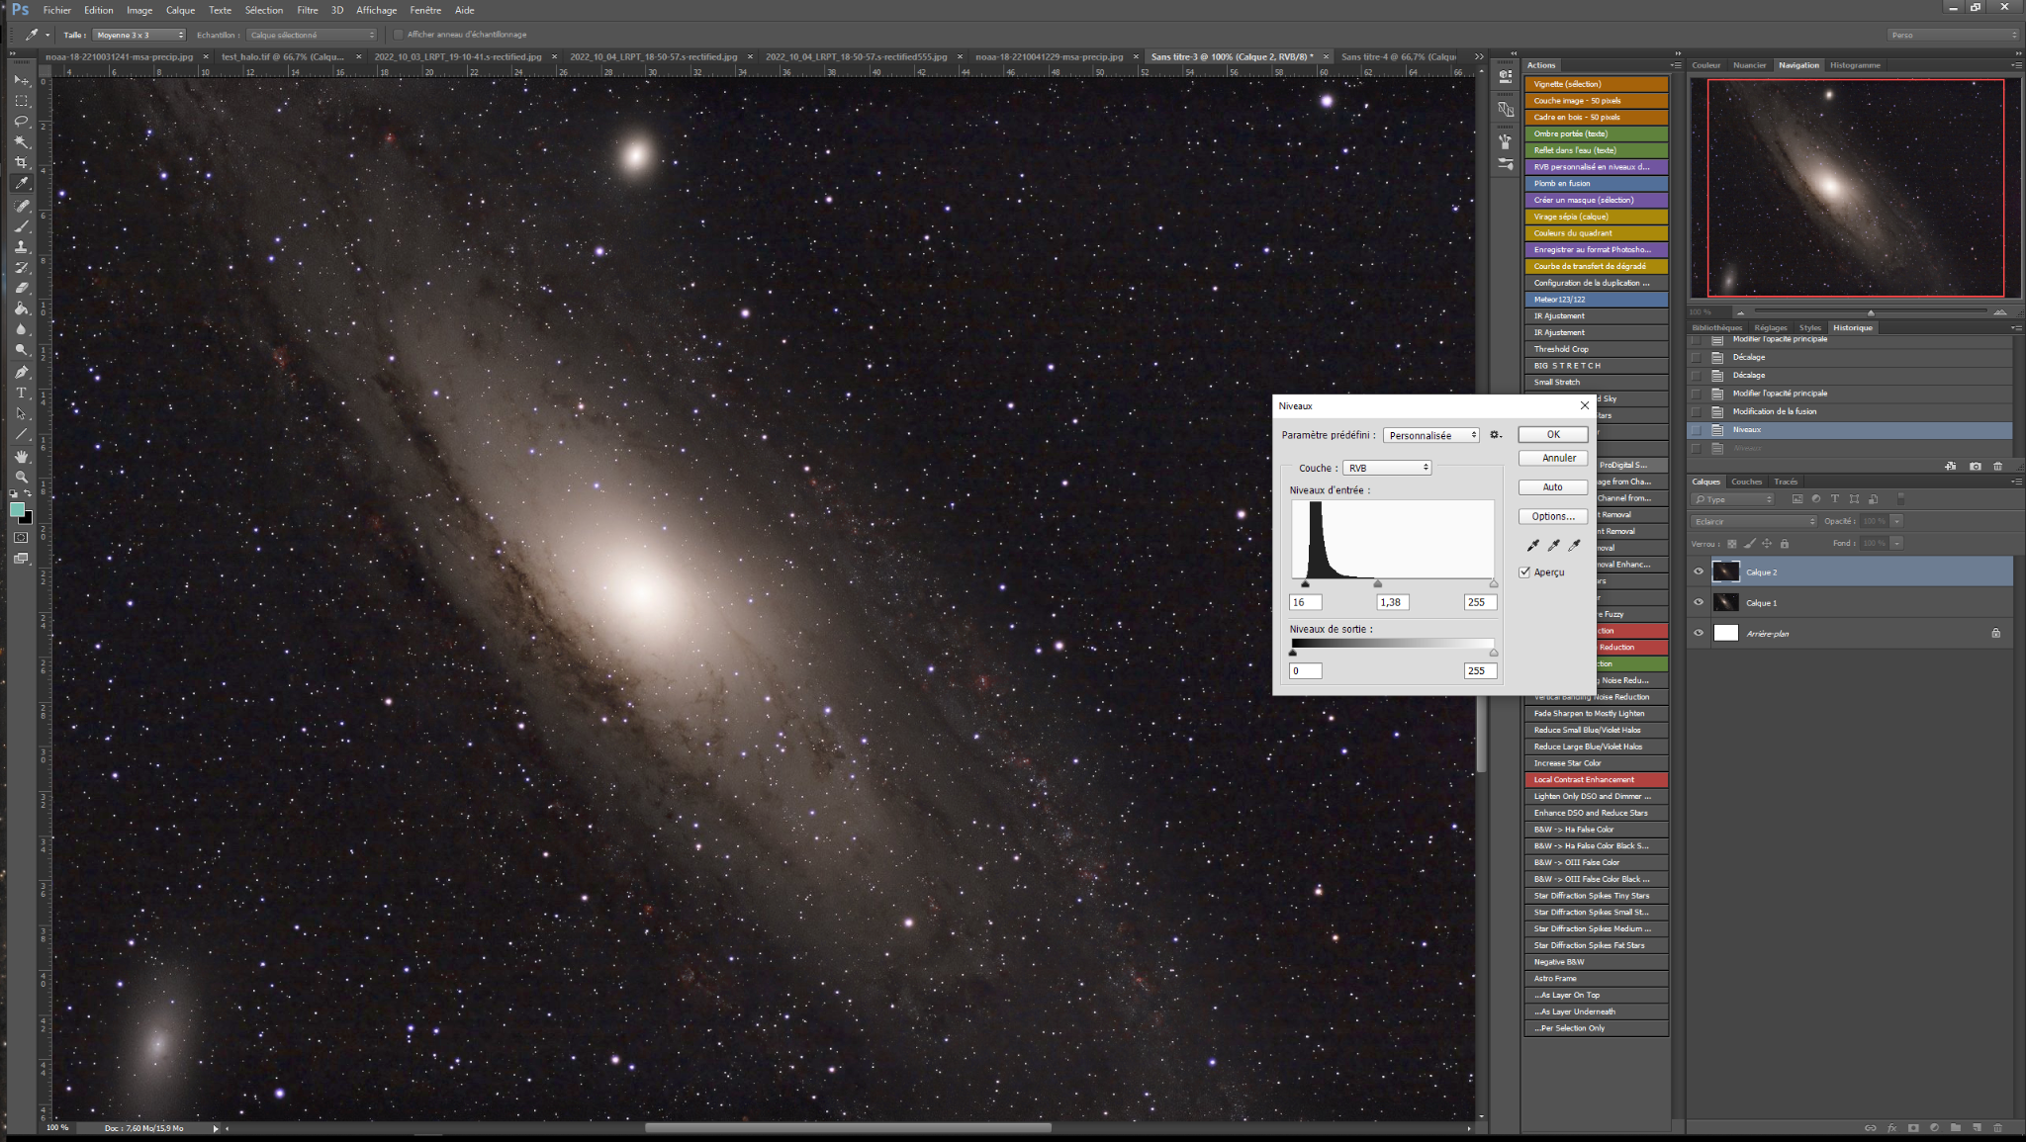Pick the white point eyedropper in Niveaux

tap(1575, 545)
